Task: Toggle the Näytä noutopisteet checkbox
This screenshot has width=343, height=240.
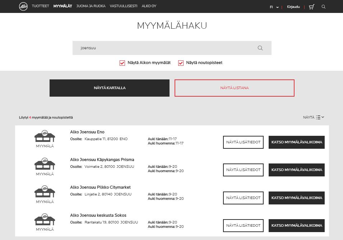Action: click(181, 63)
